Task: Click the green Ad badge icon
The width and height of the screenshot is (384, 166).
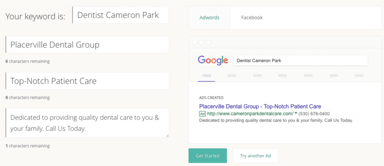Action: point(202,114)
